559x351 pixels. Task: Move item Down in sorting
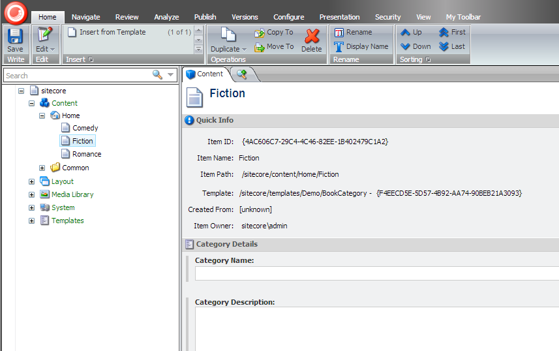click(415, 47)
